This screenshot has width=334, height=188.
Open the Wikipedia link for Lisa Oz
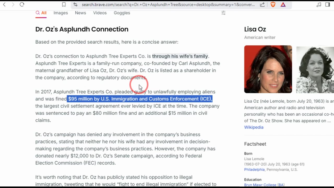click(x=254, y=127)
